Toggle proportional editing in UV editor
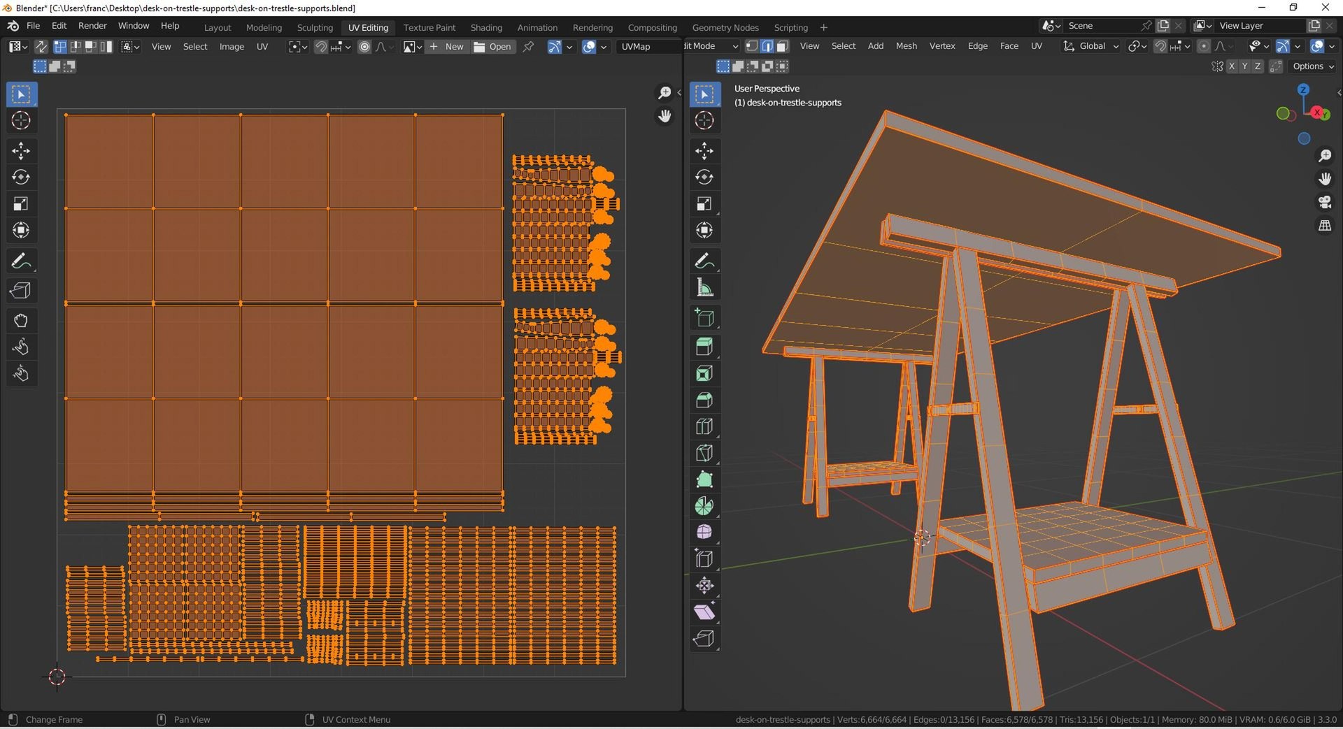Image resolution: width=1343 pixels, height=729 pixels. 364,47
